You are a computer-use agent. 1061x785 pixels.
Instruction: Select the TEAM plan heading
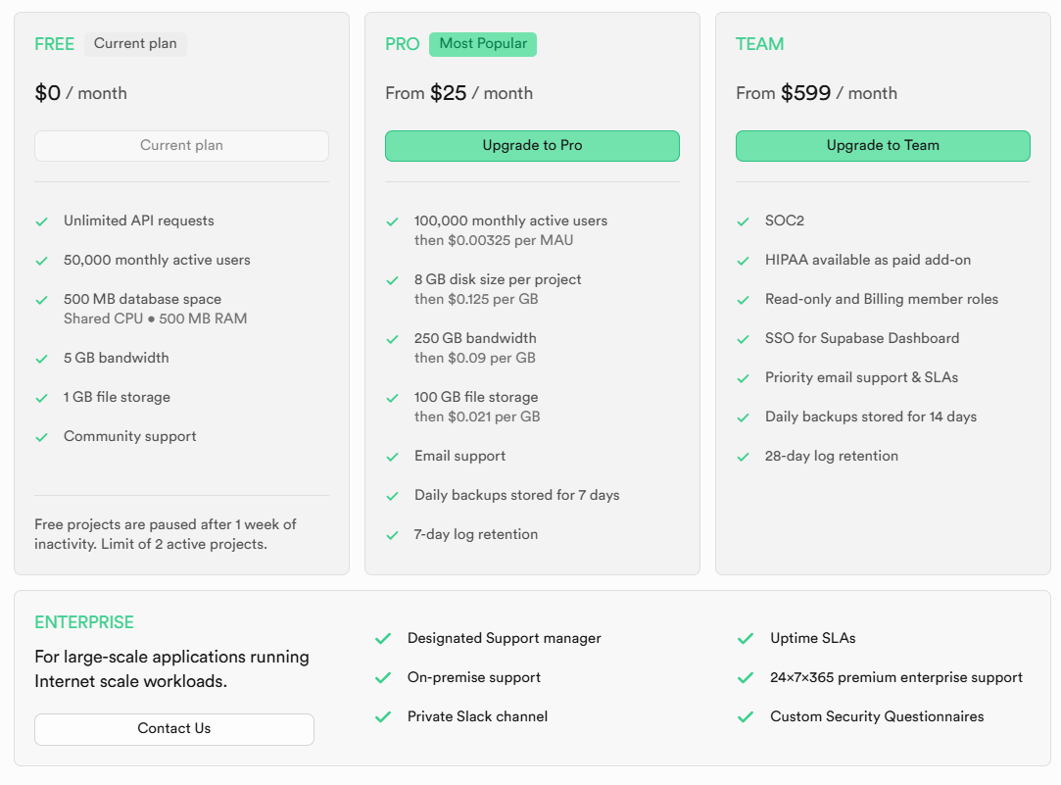point(760,44)
